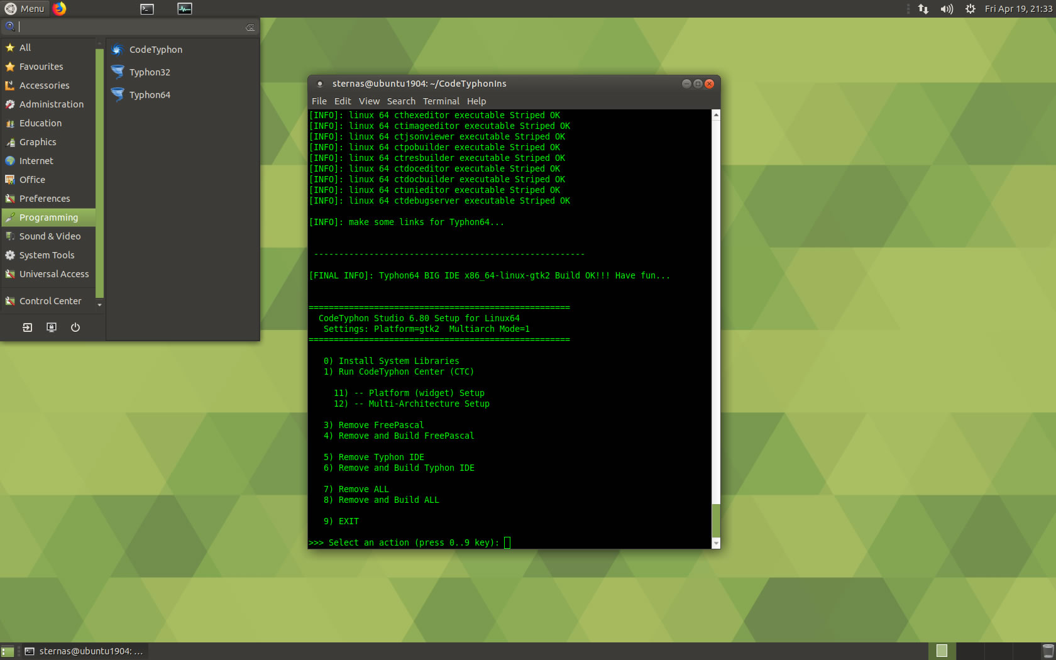Open the terminal launcher in the top panel
This screenshot has width=1056, height=660.
click(x=147, y=8)
